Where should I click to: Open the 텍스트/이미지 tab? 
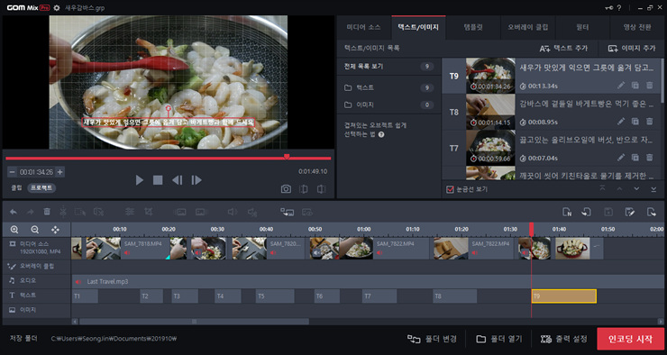(418, 27)
